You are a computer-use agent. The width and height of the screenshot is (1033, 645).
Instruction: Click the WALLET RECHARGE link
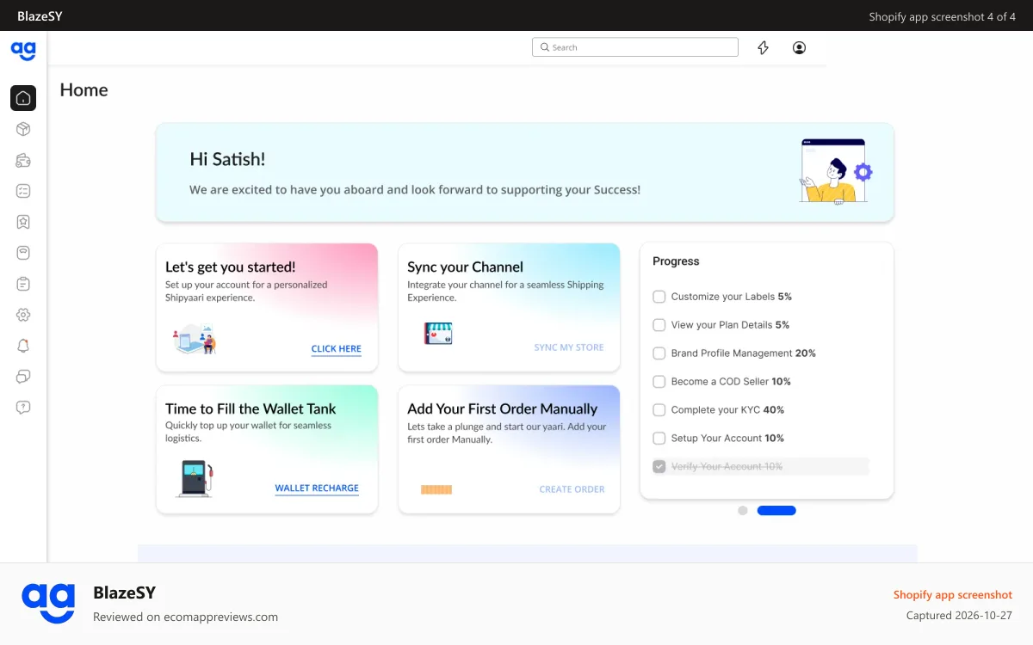coord(317,488)
